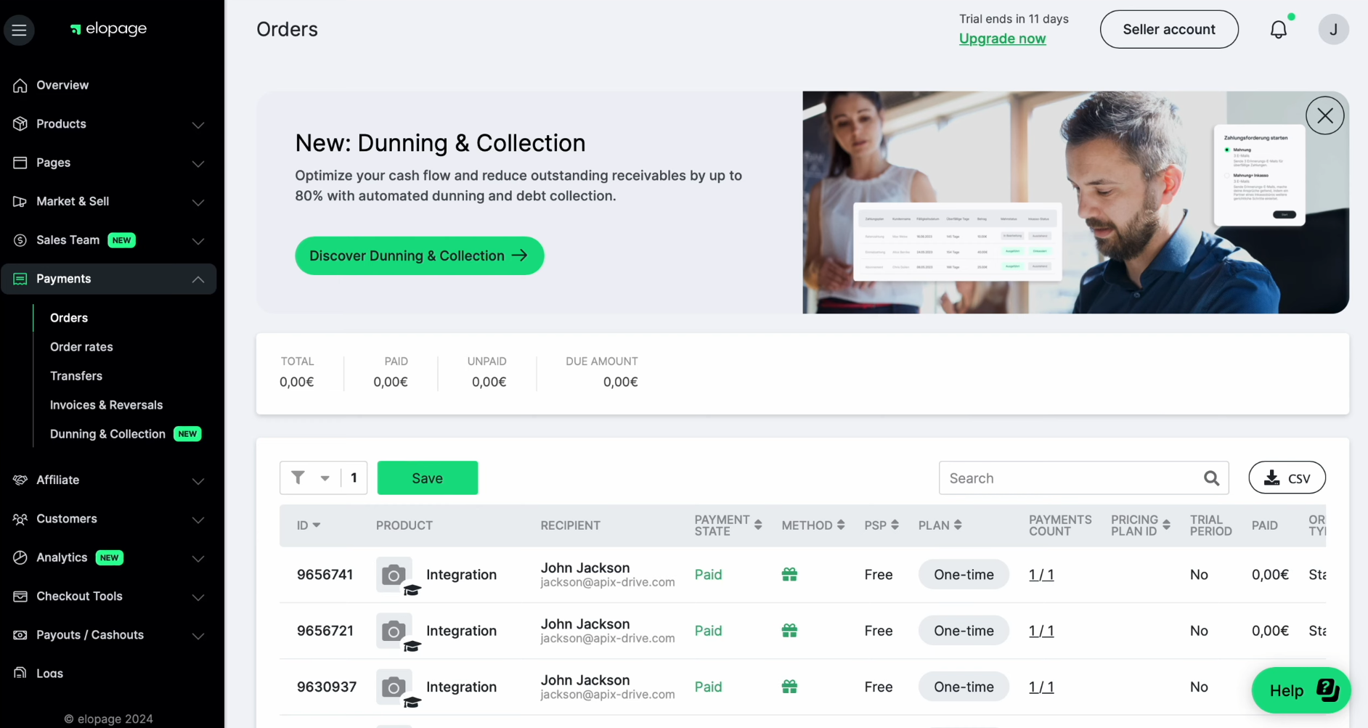Close the Dunning & Collection banner
Screen dimensions: 1368x728
click(1324, 115)
